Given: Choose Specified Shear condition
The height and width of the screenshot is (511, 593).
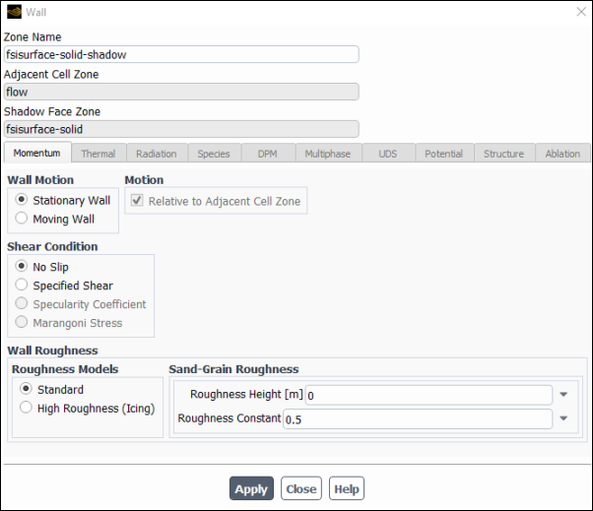Looking at the screenshot, I should pos(22,285).
